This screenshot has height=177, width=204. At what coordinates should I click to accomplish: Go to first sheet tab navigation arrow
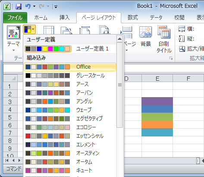point(7,160)
